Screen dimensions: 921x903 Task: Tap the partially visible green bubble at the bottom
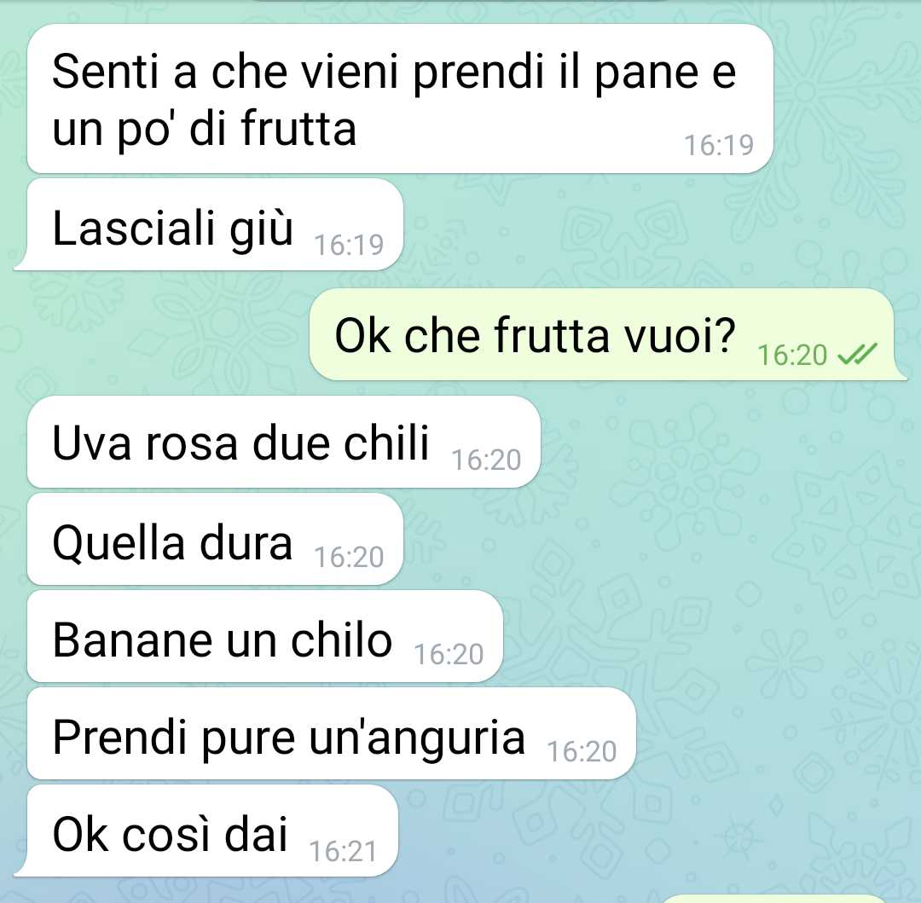point(774,899)
